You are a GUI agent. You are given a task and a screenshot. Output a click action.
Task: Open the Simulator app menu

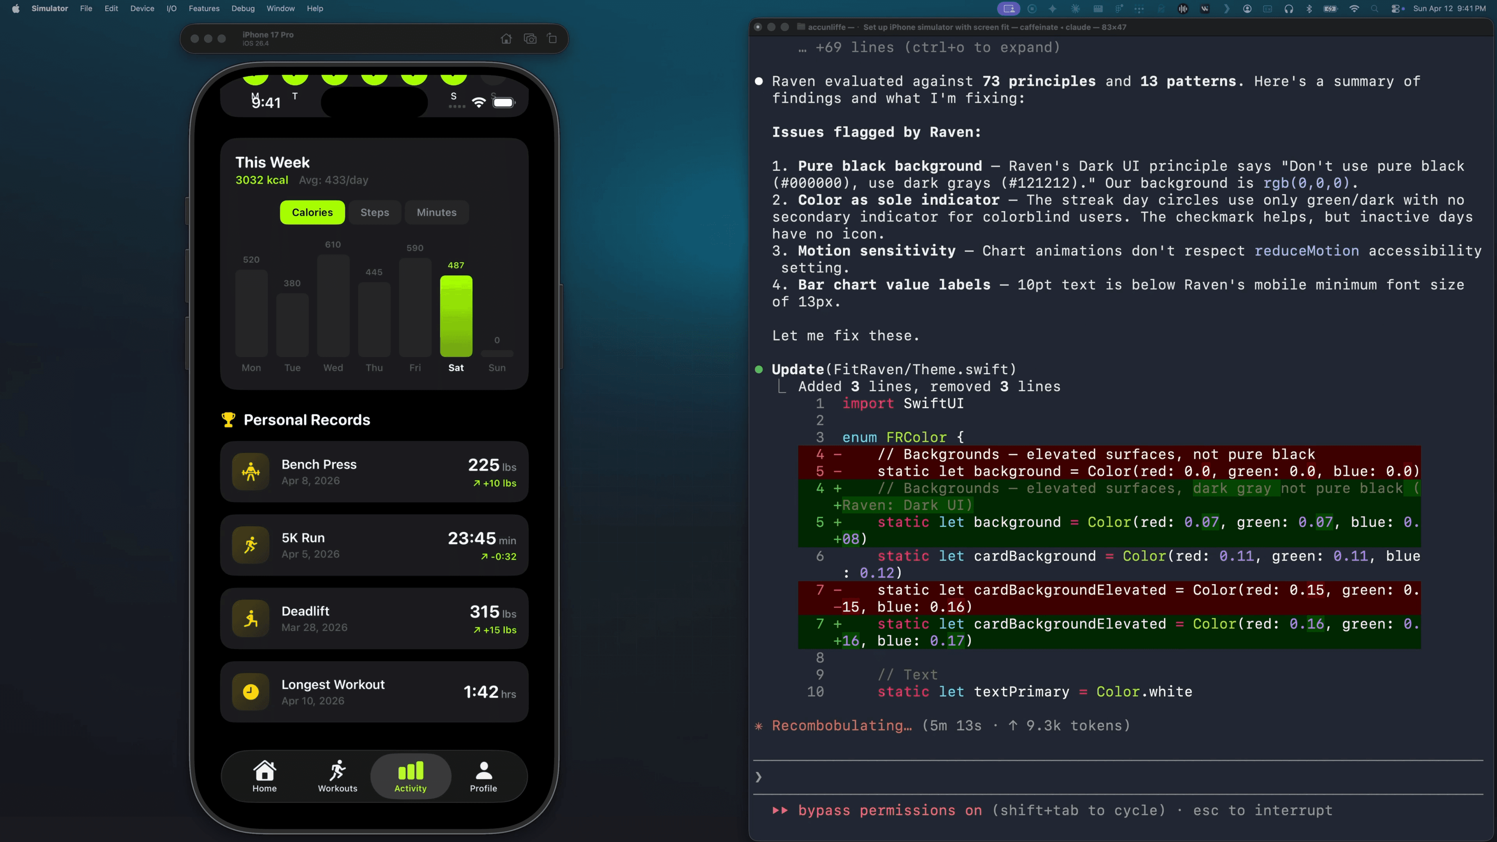(50, 9)
